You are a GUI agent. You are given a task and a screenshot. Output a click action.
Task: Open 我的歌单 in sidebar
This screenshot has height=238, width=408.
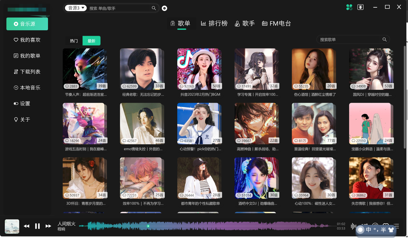coord(27,56)
